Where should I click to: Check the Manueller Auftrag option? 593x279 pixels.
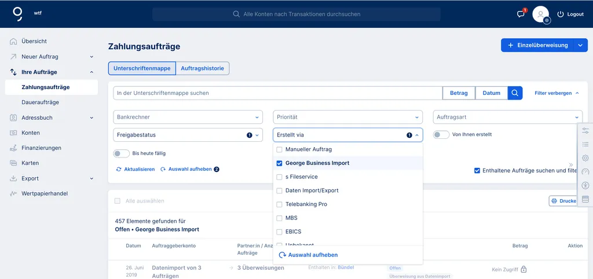click(x=280, y=149)
